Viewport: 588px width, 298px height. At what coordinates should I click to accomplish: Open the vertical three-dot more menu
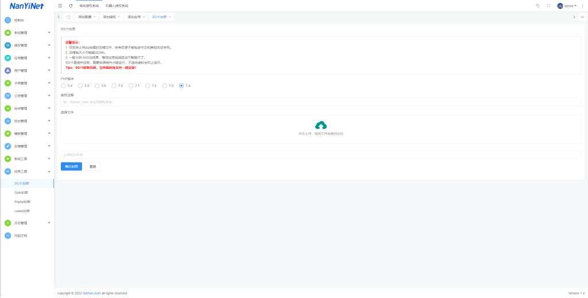[582, 6]
